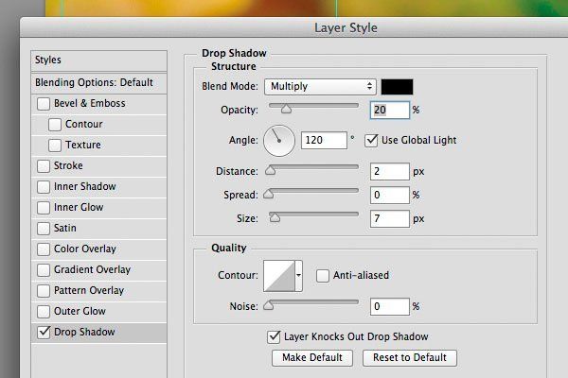Select the Contour label row
Screen dimensions: 568x378
tap(98, 125)
